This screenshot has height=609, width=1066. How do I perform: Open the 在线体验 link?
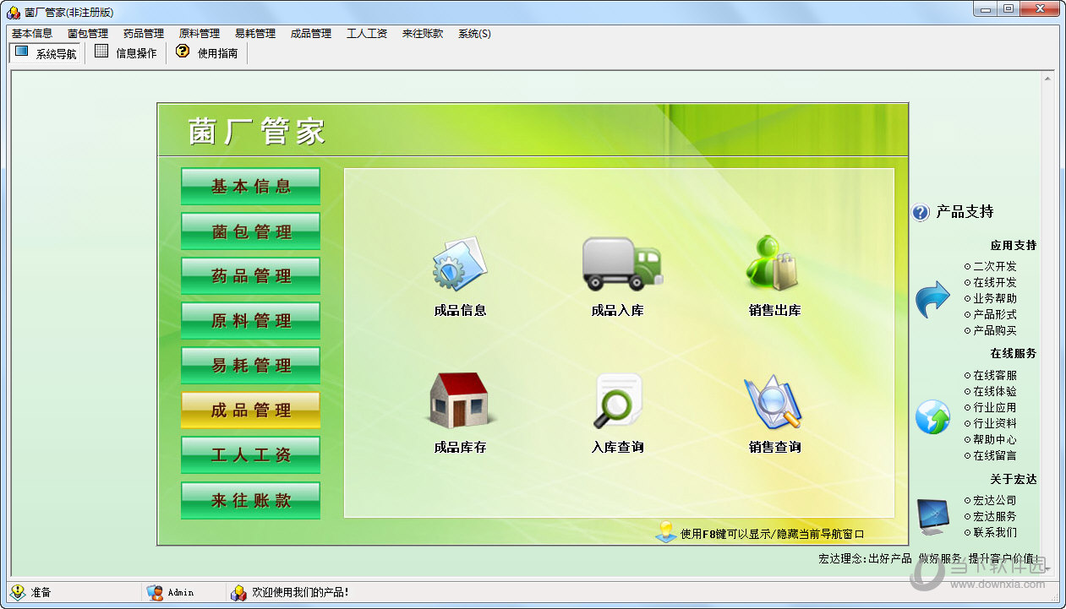click(x=995, y=391)
